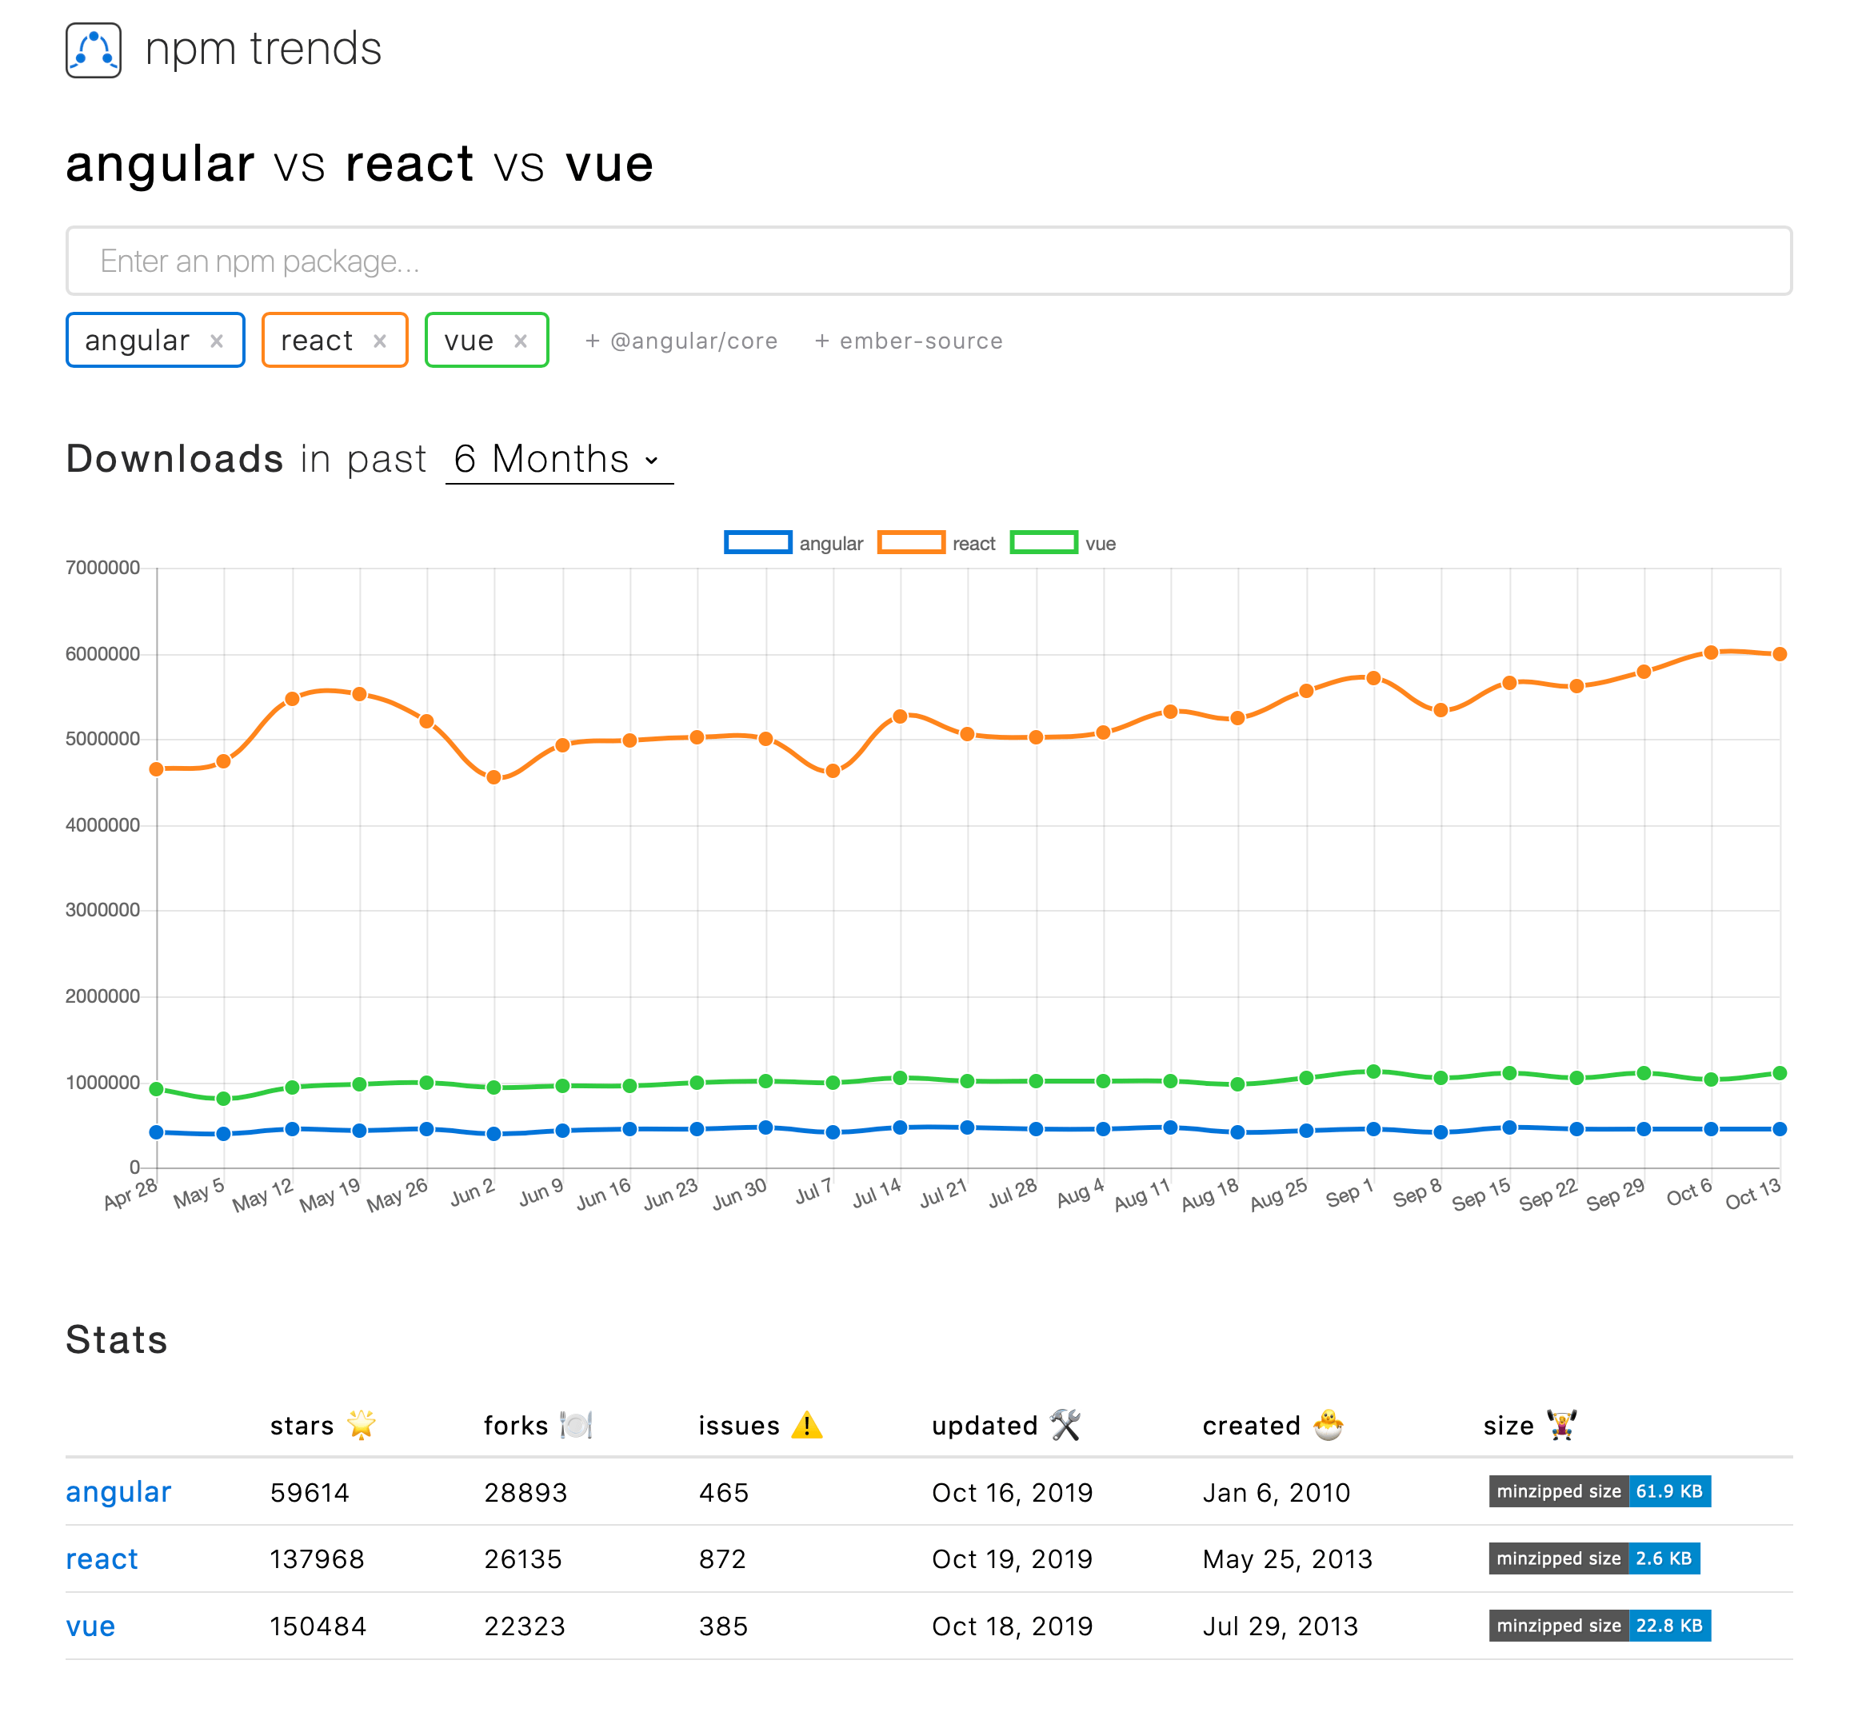Add suggested package ember-source
This screenshot has height=1716, width=1870.
[x=909, y=341]
